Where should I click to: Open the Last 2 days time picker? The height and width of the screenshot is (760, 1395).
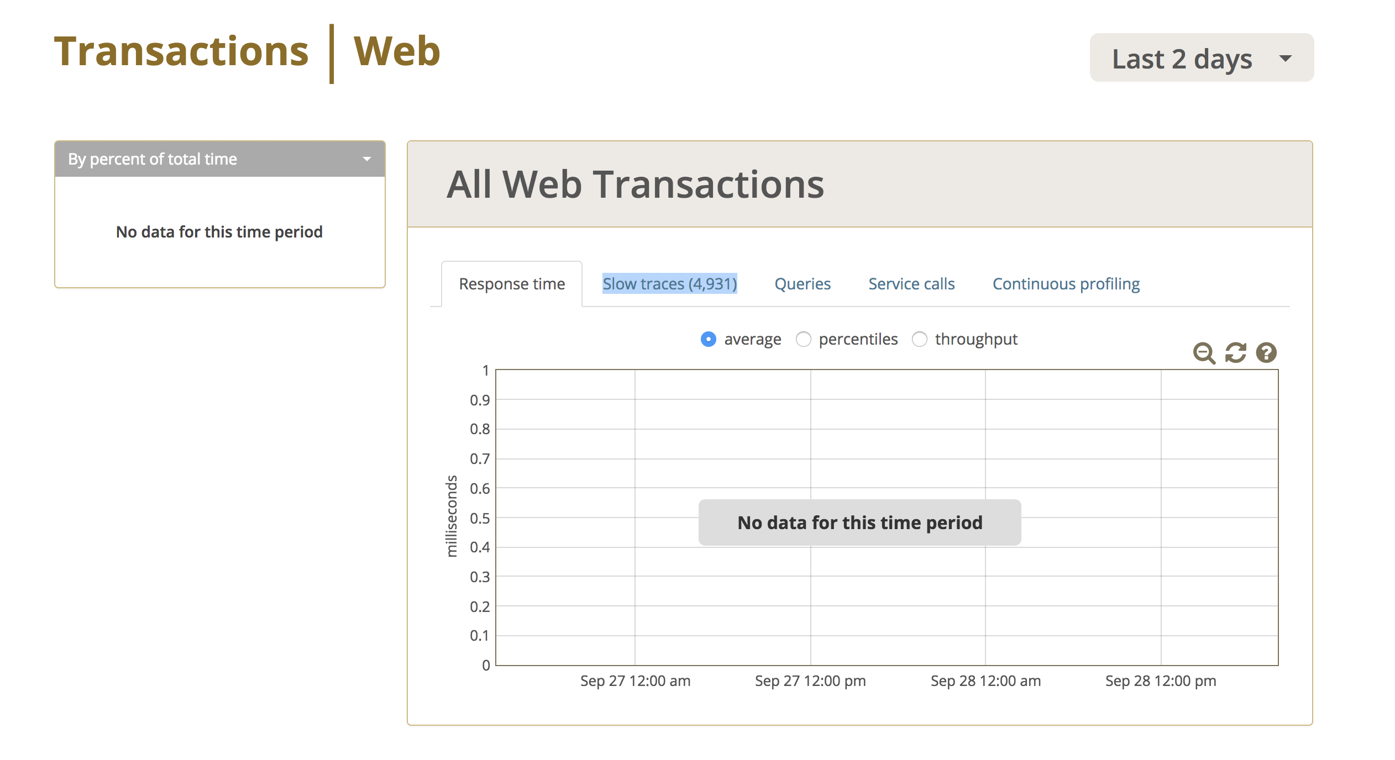coord(1181,58)
